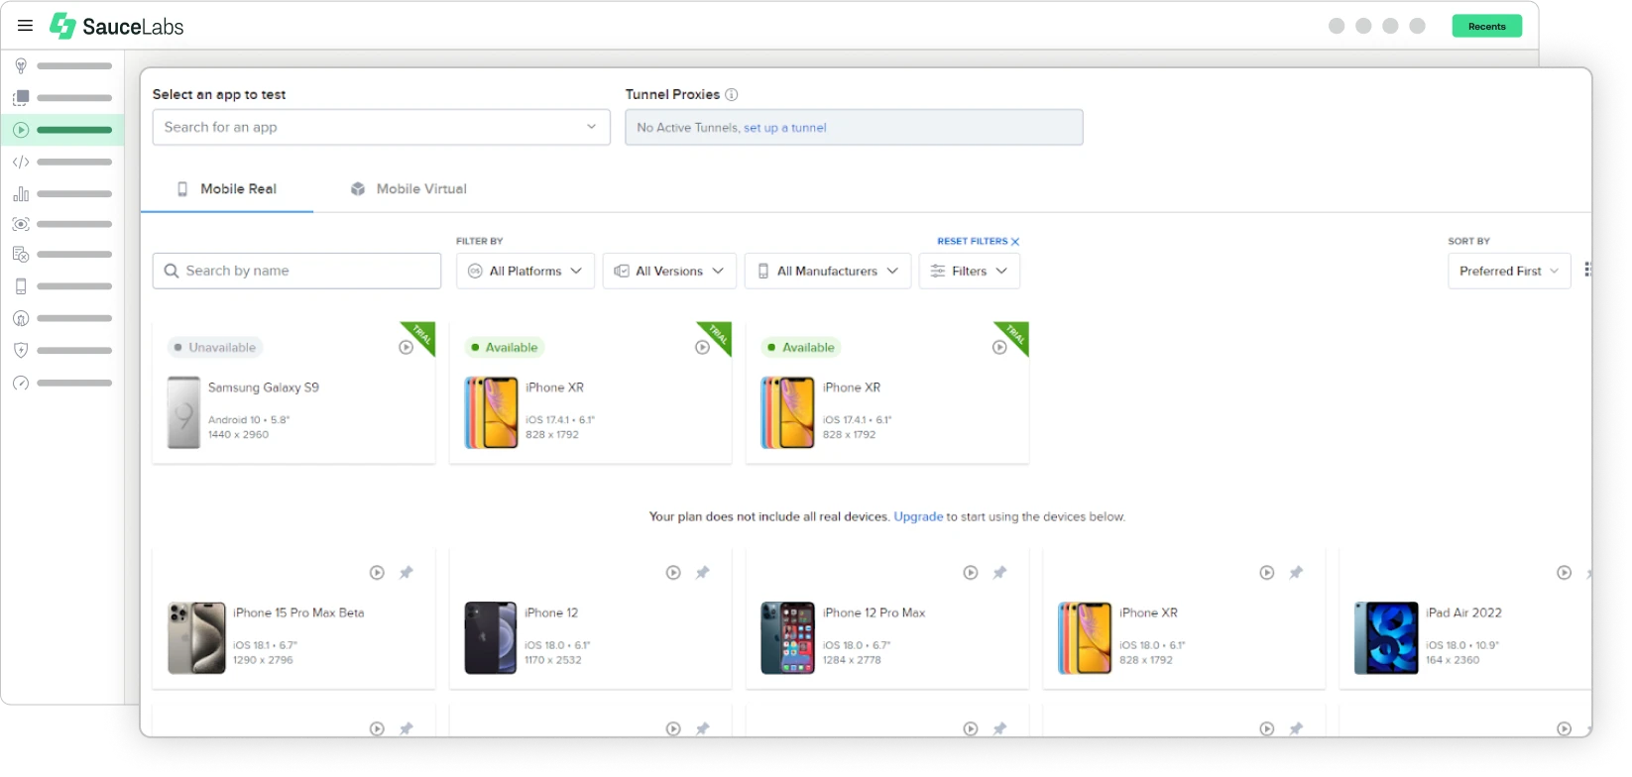
Task: Open the All Versions filter dropdown
Action: click(x=669, y=271)
